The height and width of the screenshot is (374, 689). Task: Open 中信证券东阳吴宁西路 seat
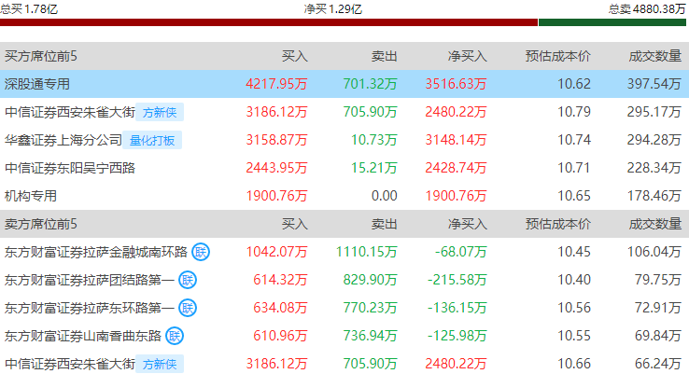coord(70,168)
